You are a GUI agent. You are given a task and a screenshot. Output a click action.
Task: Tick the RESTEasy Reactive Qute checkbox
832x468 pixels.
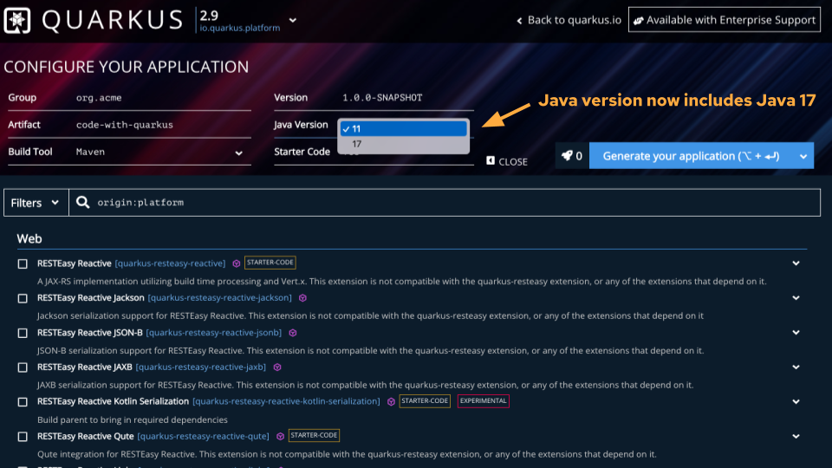point(23,437)
